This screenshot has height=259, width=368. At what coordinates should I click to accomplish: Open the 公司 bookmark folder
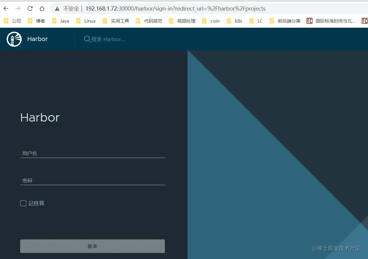pyautogui.click(x=12, y=21)
